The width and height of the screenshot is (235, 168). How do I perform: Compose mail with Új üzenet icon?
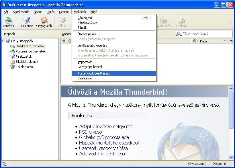(26, 20)
